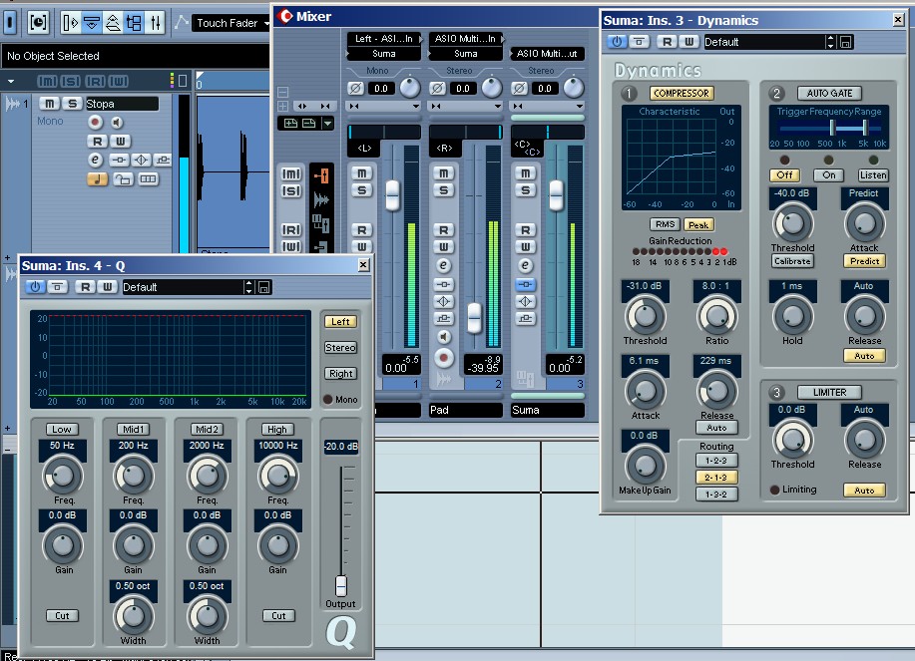Click the compressor Ratio value field 8.0 : 1
This screenshot has width=915, height=661.
coord(716,284)
